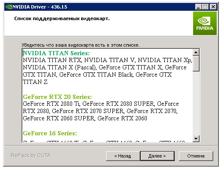Click the Далее > button

(157, 156)
